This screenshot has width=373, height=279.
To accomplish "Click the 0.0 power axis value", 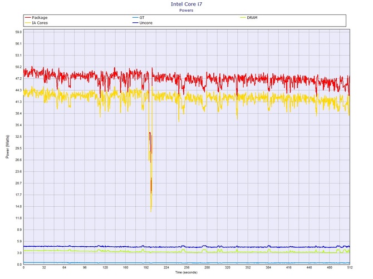I will pyautogui.click(x=19, y=265).
